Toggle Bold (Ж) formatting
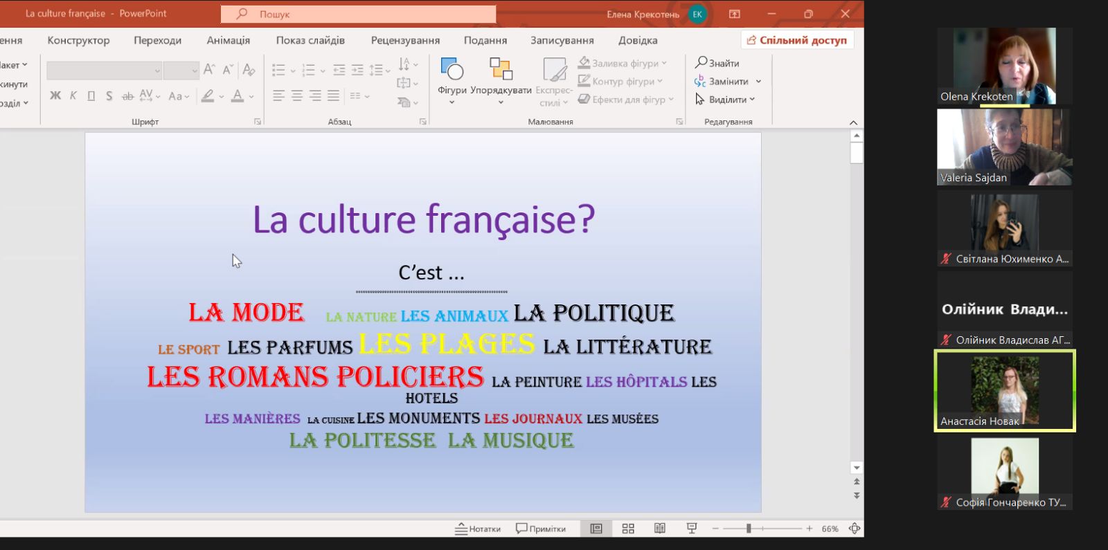 click(55, 96)
